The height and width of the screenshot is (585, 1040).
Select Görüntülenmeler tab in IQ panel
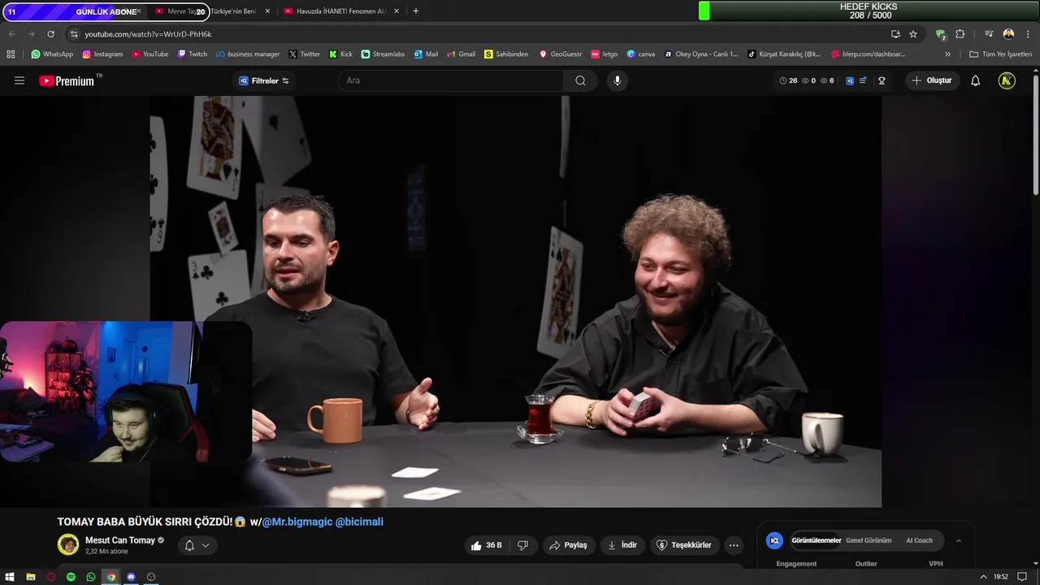(x=817, y=540)
